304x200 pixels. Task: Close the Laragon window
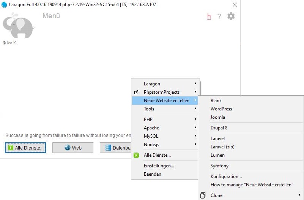tap(235, 5)
